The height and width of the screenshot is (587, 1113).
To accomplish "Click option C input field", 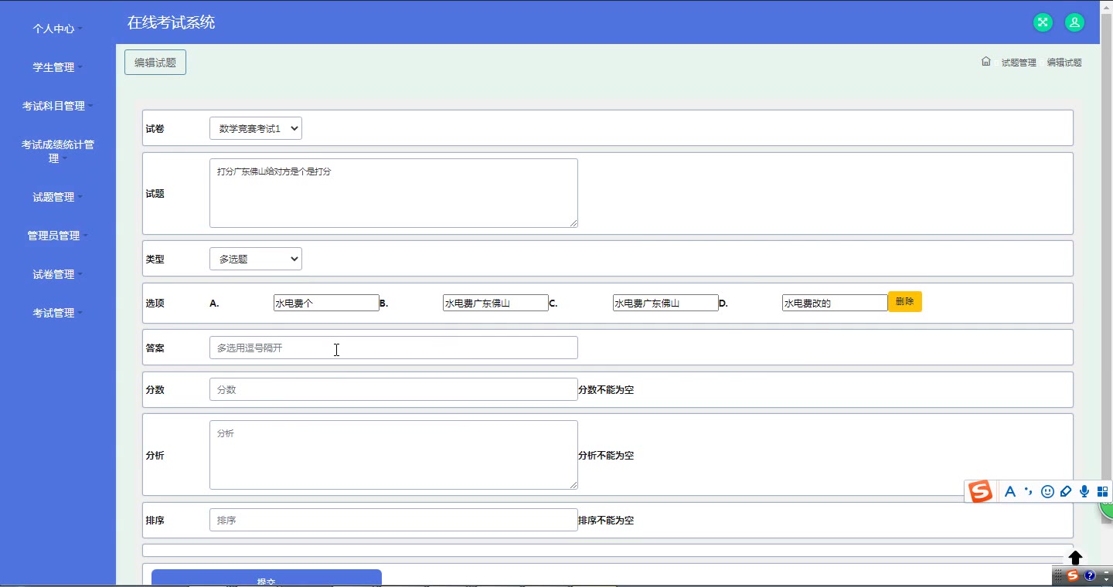I will coord(665,303).
